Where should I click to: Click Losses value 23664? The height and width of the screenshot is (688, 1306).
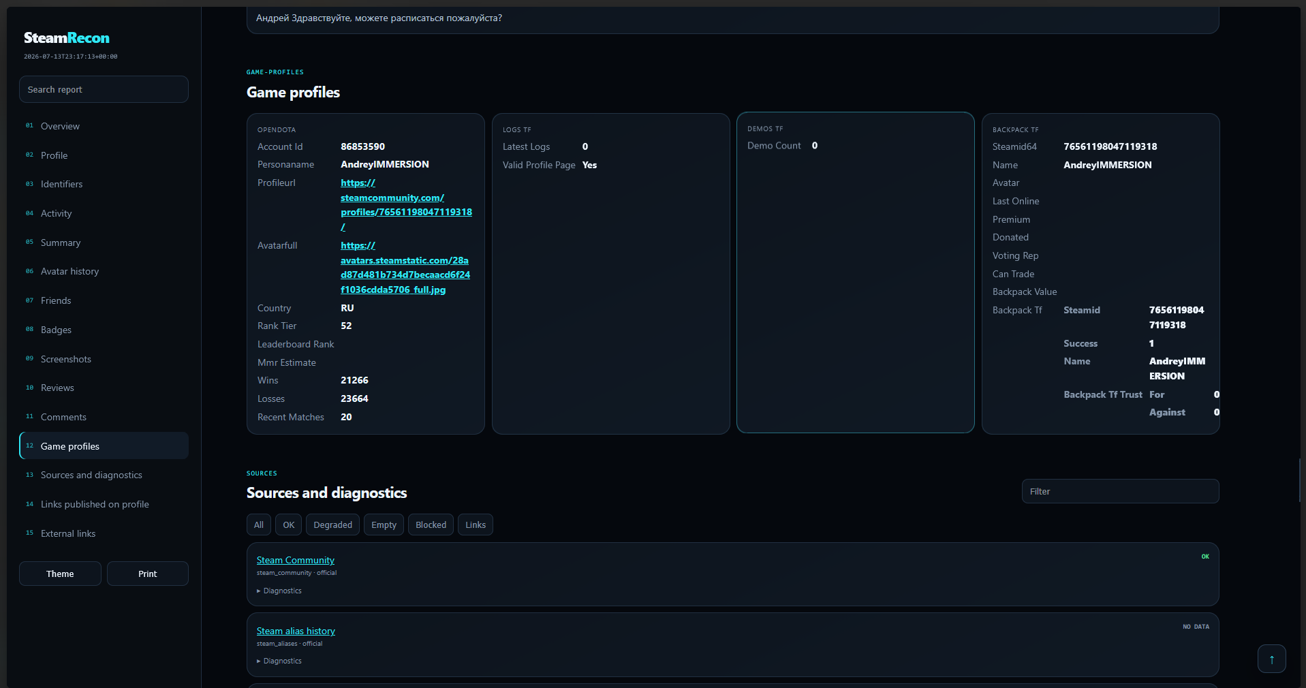(354, 398)
